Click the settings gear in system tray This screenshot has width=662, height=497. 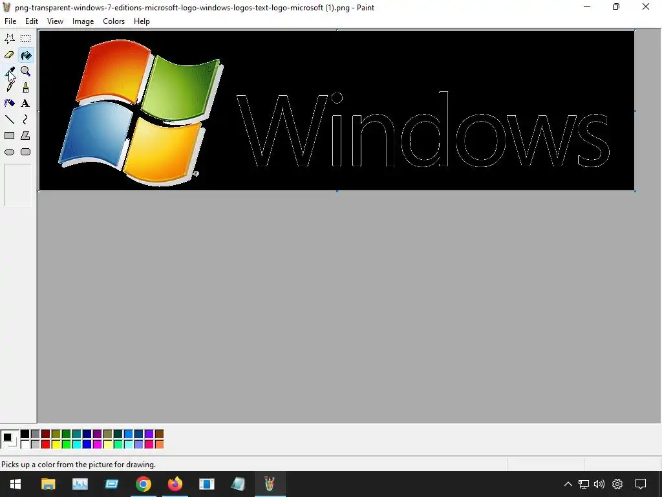point(617,484)
